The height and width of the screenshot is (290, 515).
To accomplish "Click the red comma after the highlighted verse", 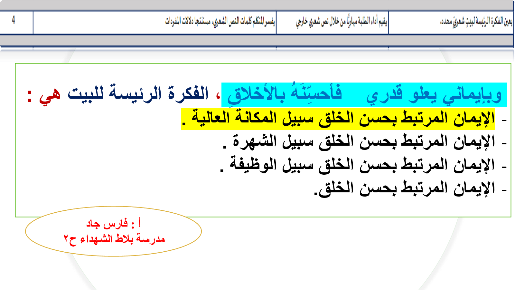I will click(x=218, y=95).
